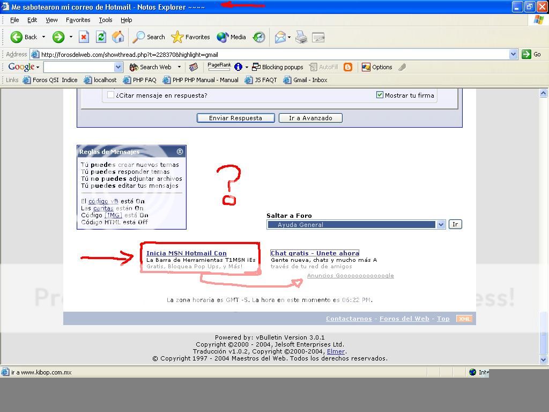The width and height of the screenshot is (549, 412).
Task: Follow the Contactarnos footer link
Action: (x=348, y=319)
